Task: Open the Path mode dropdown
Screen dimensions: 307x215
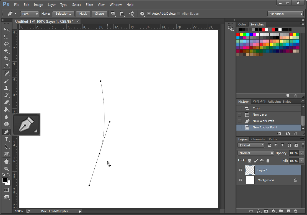Action: click(x=29, y=14)
